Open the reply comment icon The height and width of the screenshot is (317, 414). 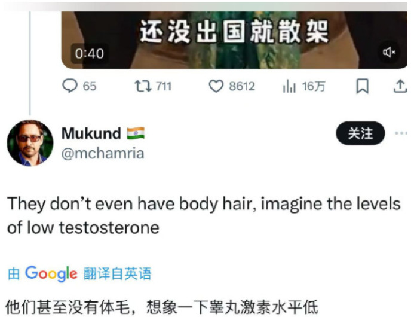[x=70, y=86]
